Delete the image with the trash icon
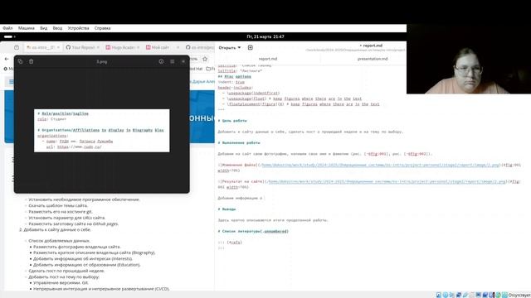Screen dimensions: 531x298 click(32, 61)
